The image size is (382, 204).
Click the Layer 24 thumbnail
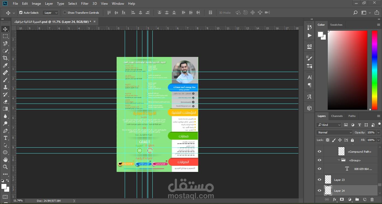(327, 190)
